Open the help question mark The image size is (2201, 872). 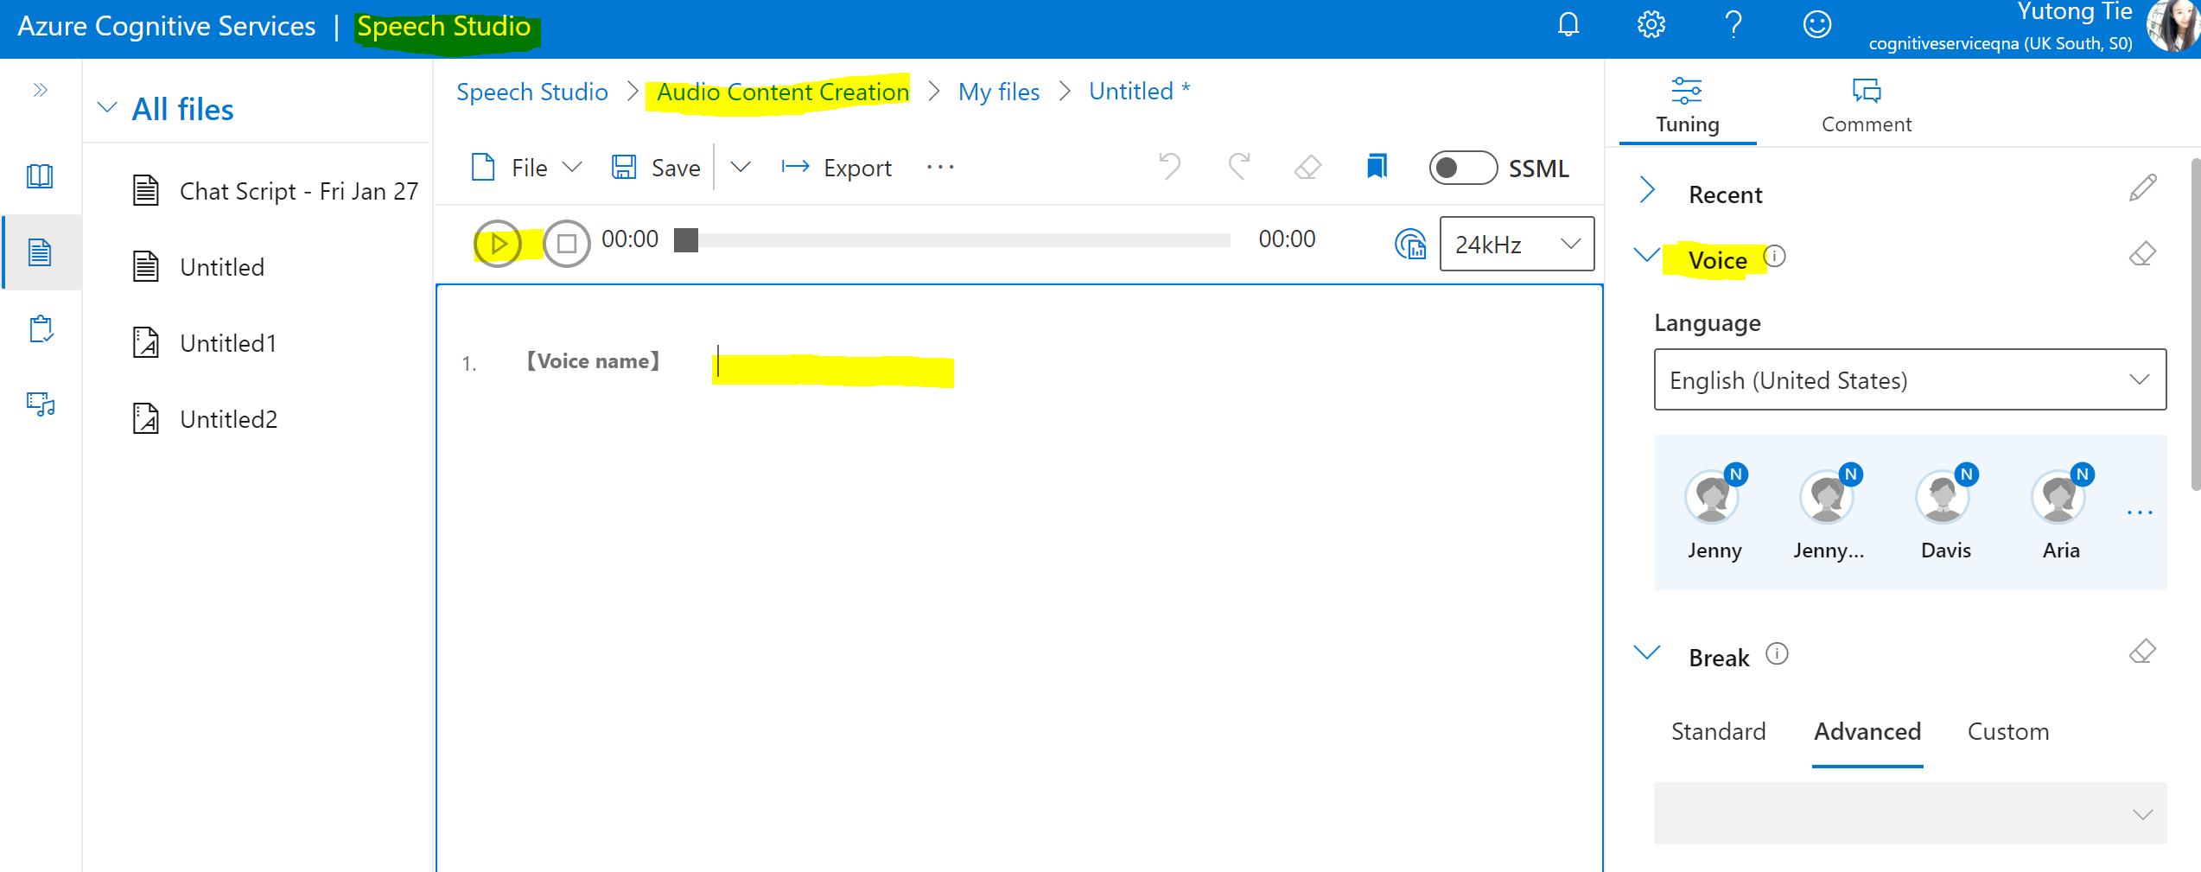(1733, 25)
